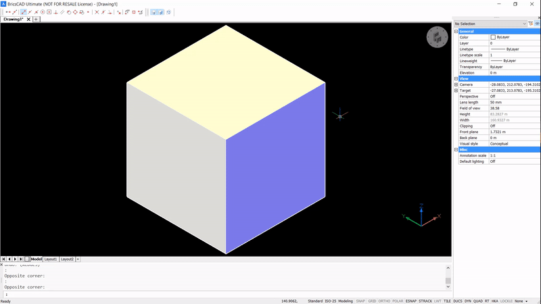Select the Insertion snap icon
The height and width of the screenshot is (304, 541).
pyautogui.click(x=81, y=12)
